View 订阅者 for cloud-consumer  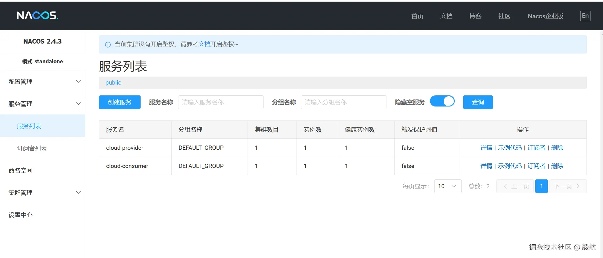pos(536,166)
